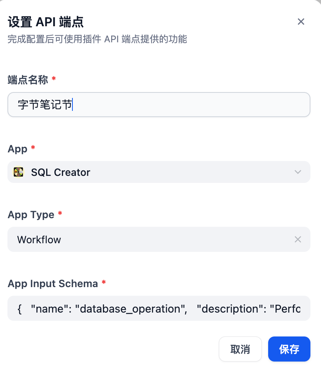Viewport: 321px width, 387px height.
Task: Click the red asterisk beside App Input Schema
Action: [104, 282]
